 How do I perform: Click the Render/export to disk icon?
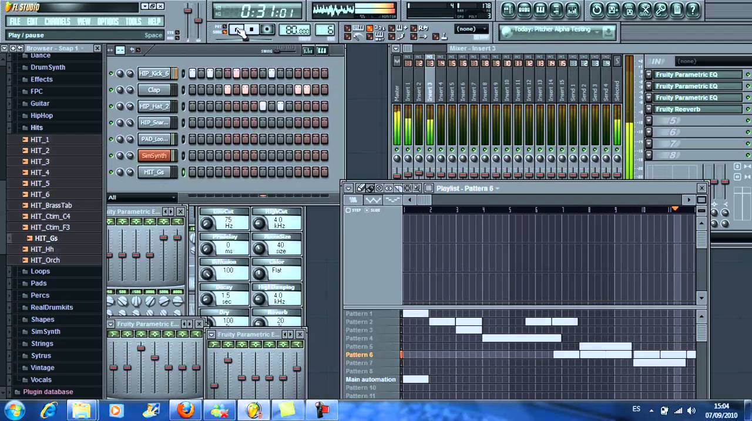click(x=629, y=9)
